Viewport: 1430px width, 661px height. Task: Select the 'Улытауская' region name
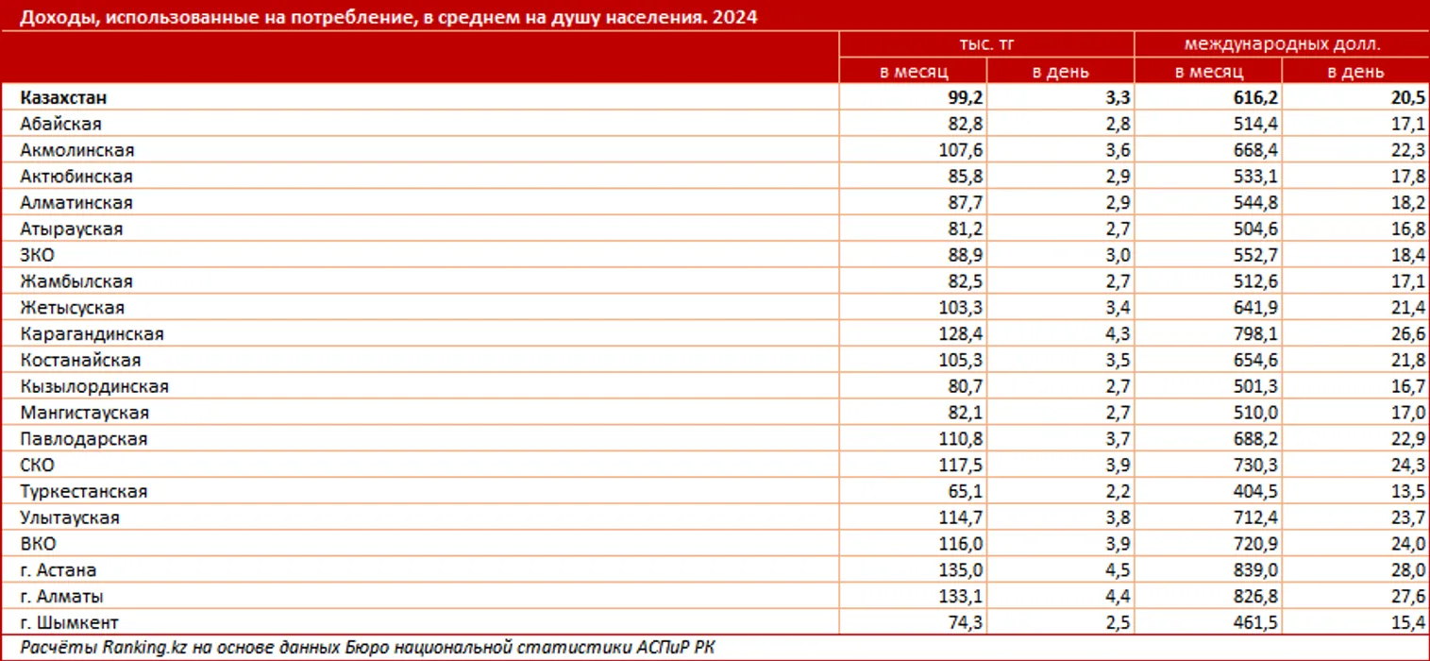(74, 518)
